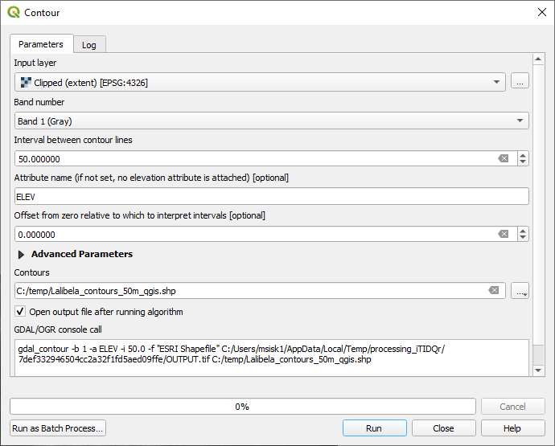Click the 0% progress bar

241,407
